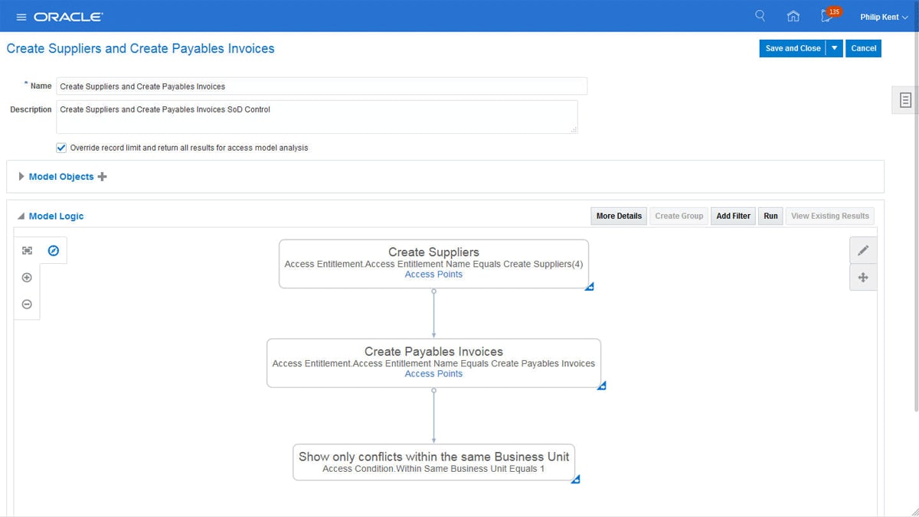Click the More Details button
919x517 pixels.
click(619, 216)
